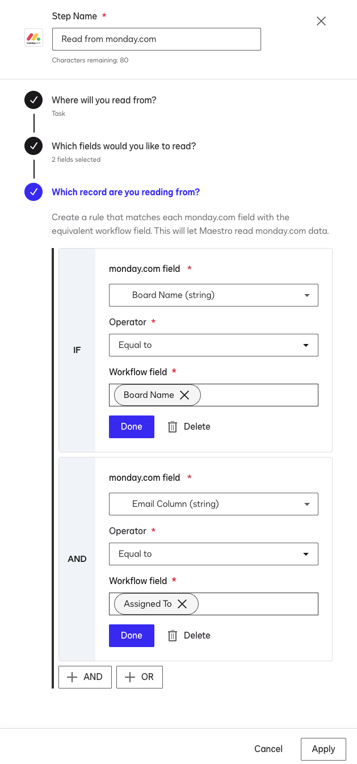
Task: Click trash icon in the IF rule
Action: (x=173, y=427)
